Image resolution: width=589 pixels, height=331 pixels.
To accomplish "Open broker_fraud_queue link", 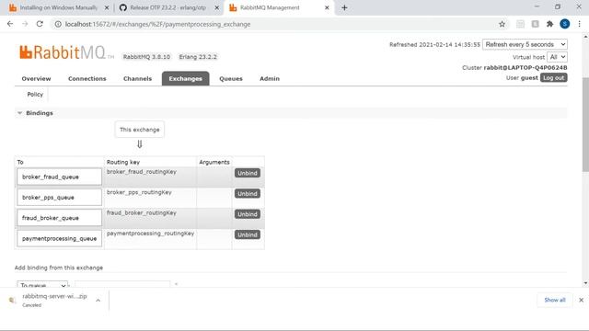I will 51,177.
